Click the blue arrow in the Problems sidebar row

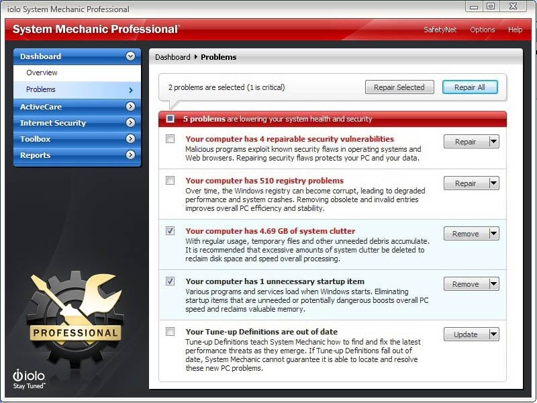(x=131, y=90)
